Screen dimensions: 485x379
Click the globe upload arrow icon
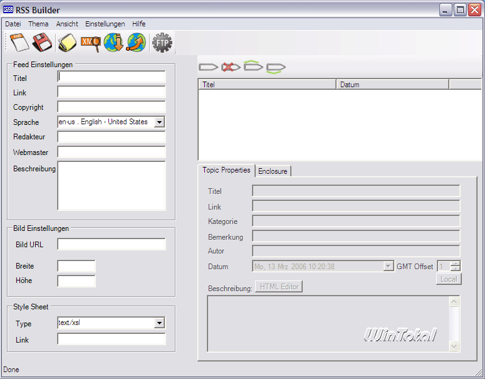pos(136,43)
